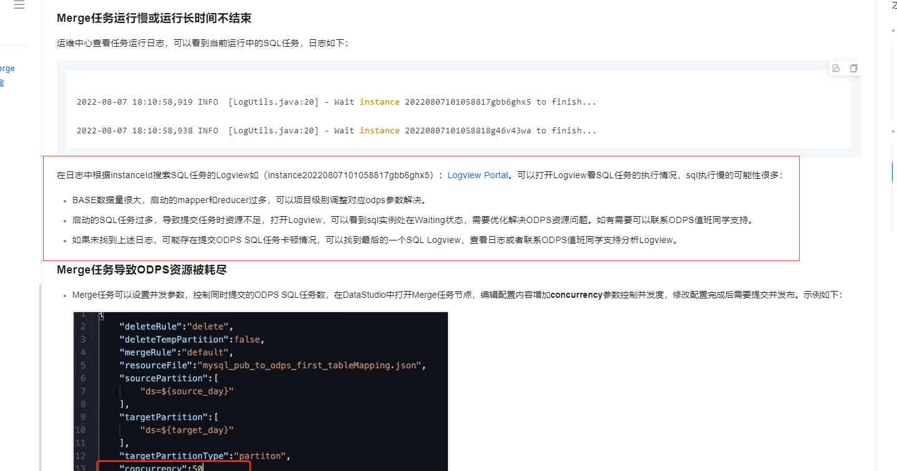Viewport: 897px width, 471px height.
Task: Click the code block copy icon
Action: coord(853,69)
